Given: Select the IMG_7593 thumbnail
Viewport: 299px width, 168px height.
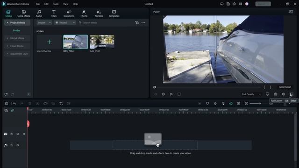Looking at the screenshot, I should 102,42.
